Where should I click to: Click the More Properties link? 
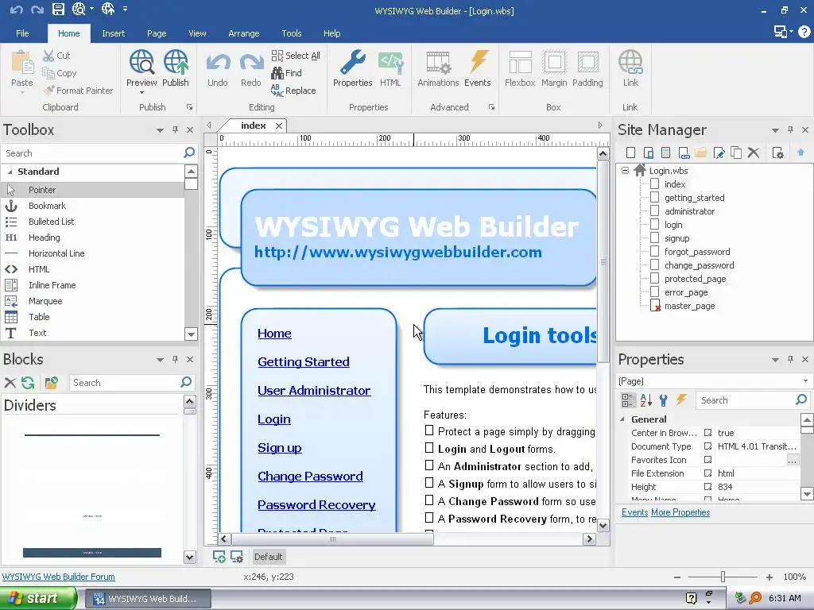[x=680, y=512]
